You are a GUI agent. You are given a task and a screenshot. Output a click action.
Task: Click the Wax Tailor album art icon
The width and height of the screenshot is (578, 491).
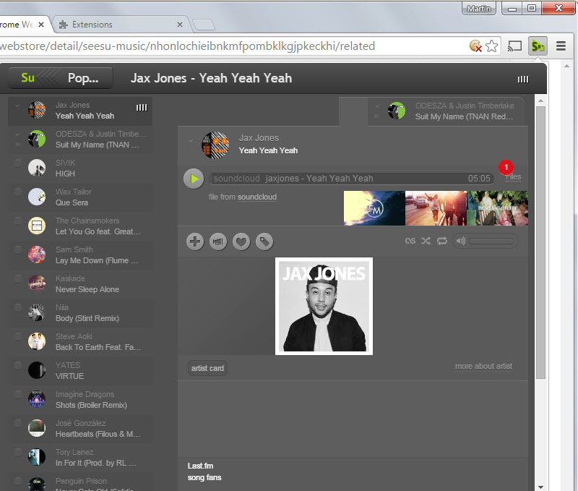click(37, 197)
